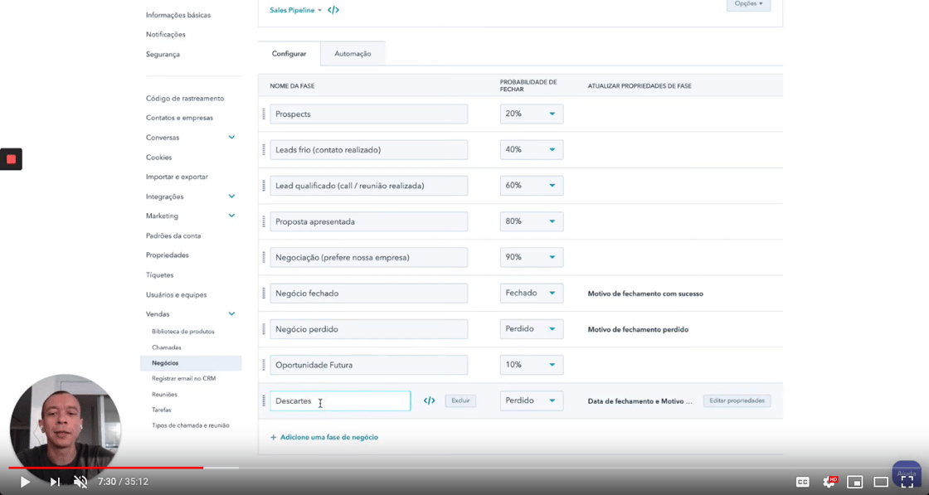Click the Oportunidade Futura name field

(x=368, y=365)
